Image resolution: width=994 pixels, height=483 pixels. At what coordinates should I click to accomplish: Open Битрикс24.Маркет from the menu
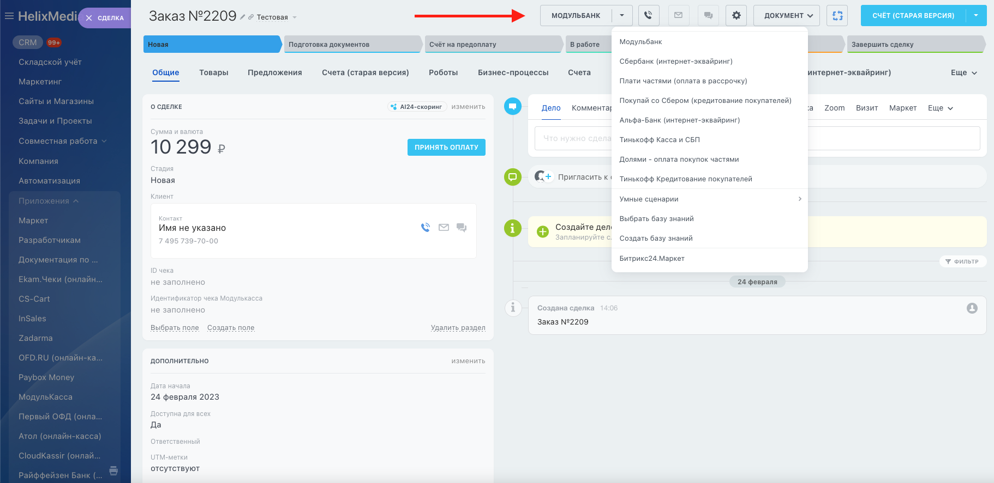coord(710,258)
